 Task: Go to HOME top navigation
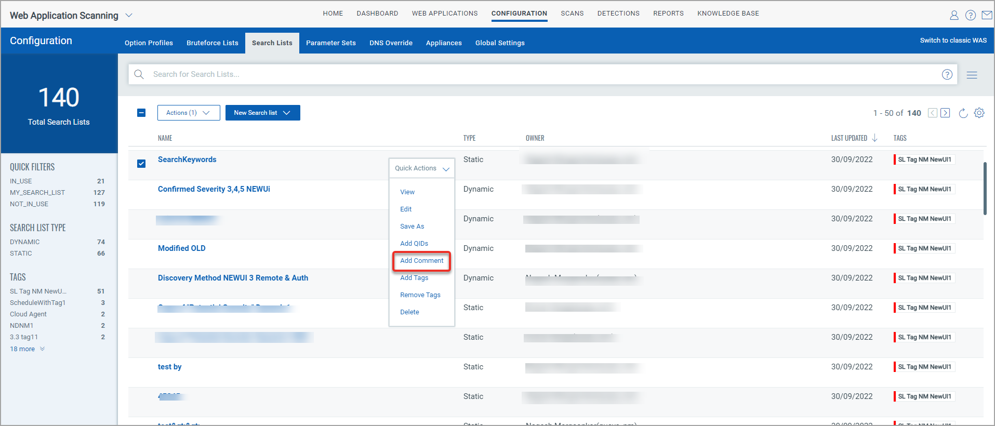click(333, 14)
